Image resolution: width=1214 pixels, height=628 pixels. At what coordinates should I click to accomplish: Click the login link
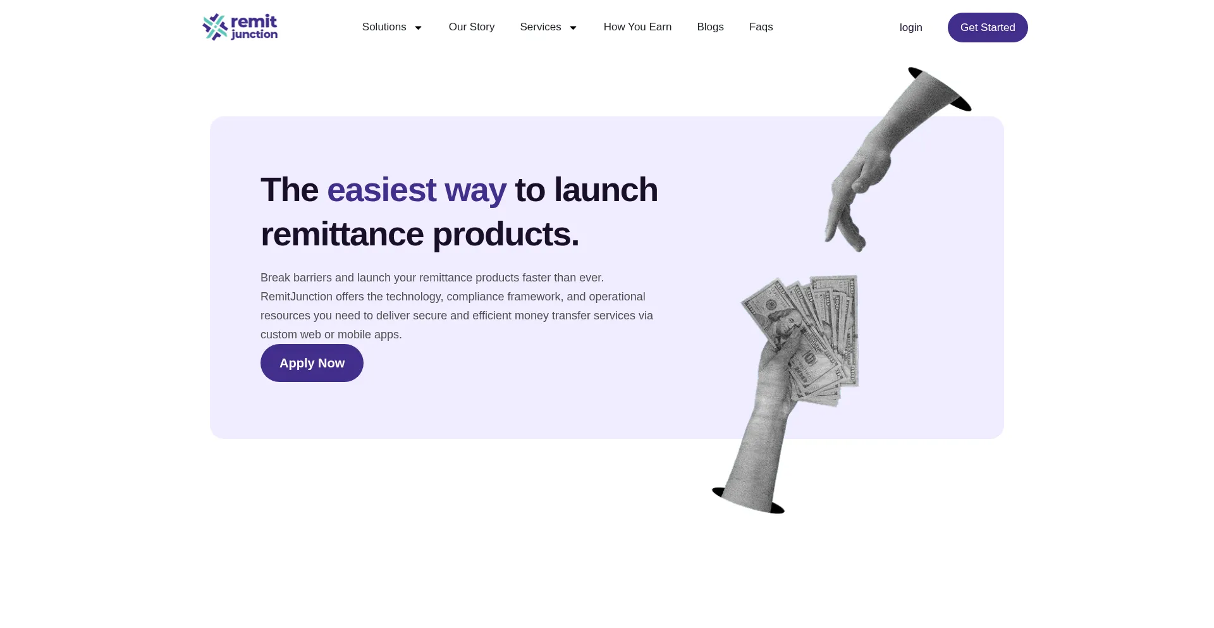(910, 28)
